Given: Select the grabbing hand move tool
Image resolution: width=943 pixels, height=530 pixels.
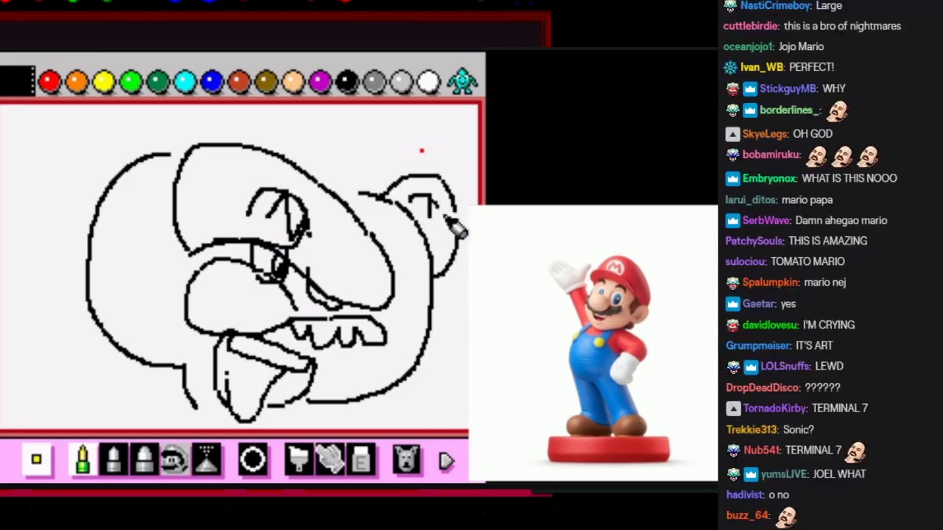Looking at the screenshot, I should click(330, 461).
